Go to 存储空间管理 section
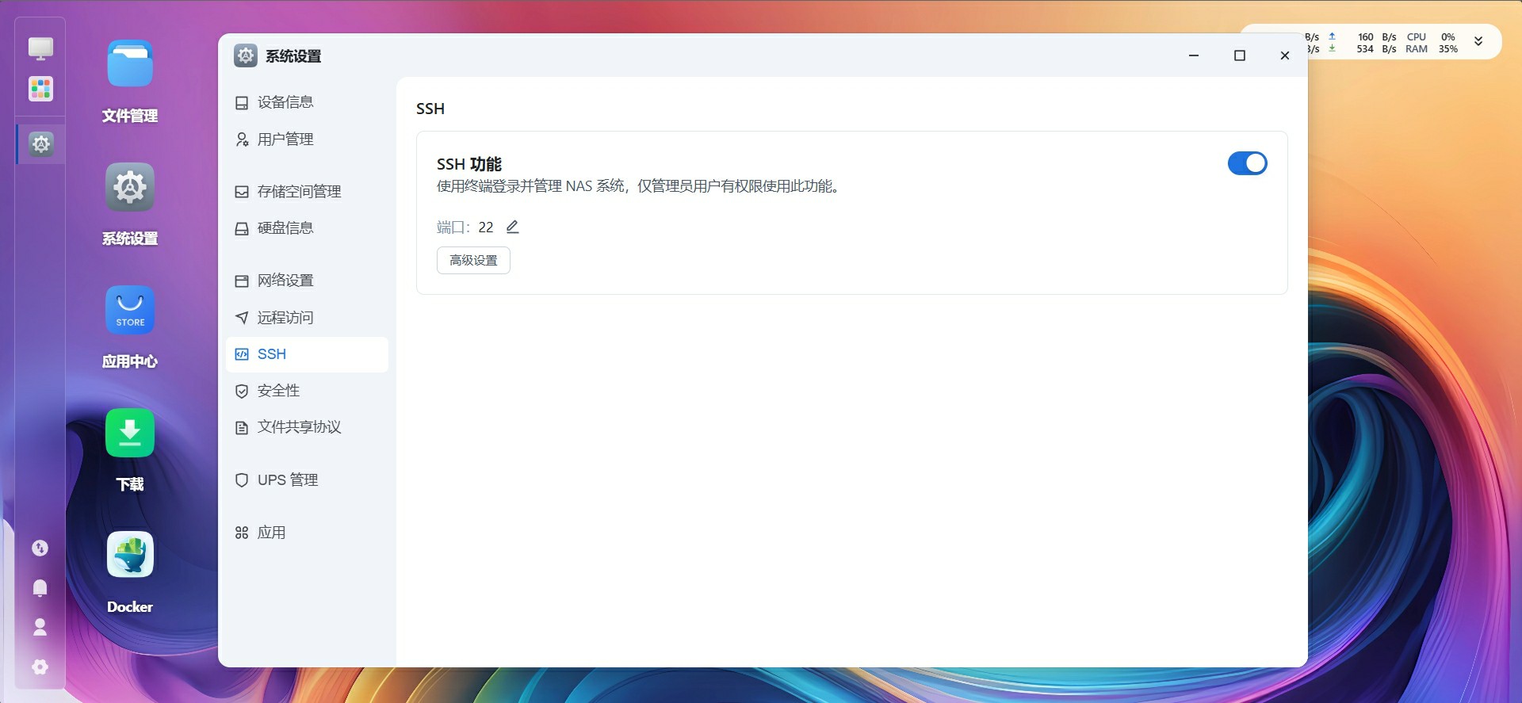This screenshot has height=703, width=1522. click(299, 192)
